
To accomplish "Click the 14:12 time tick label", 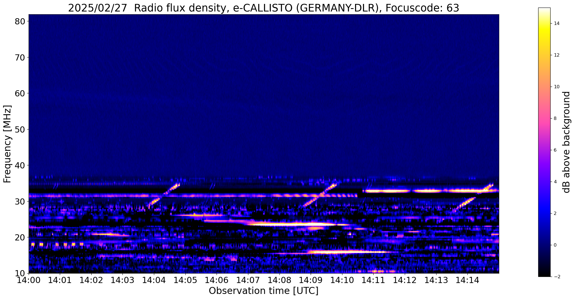I will [x=405, y=280].
